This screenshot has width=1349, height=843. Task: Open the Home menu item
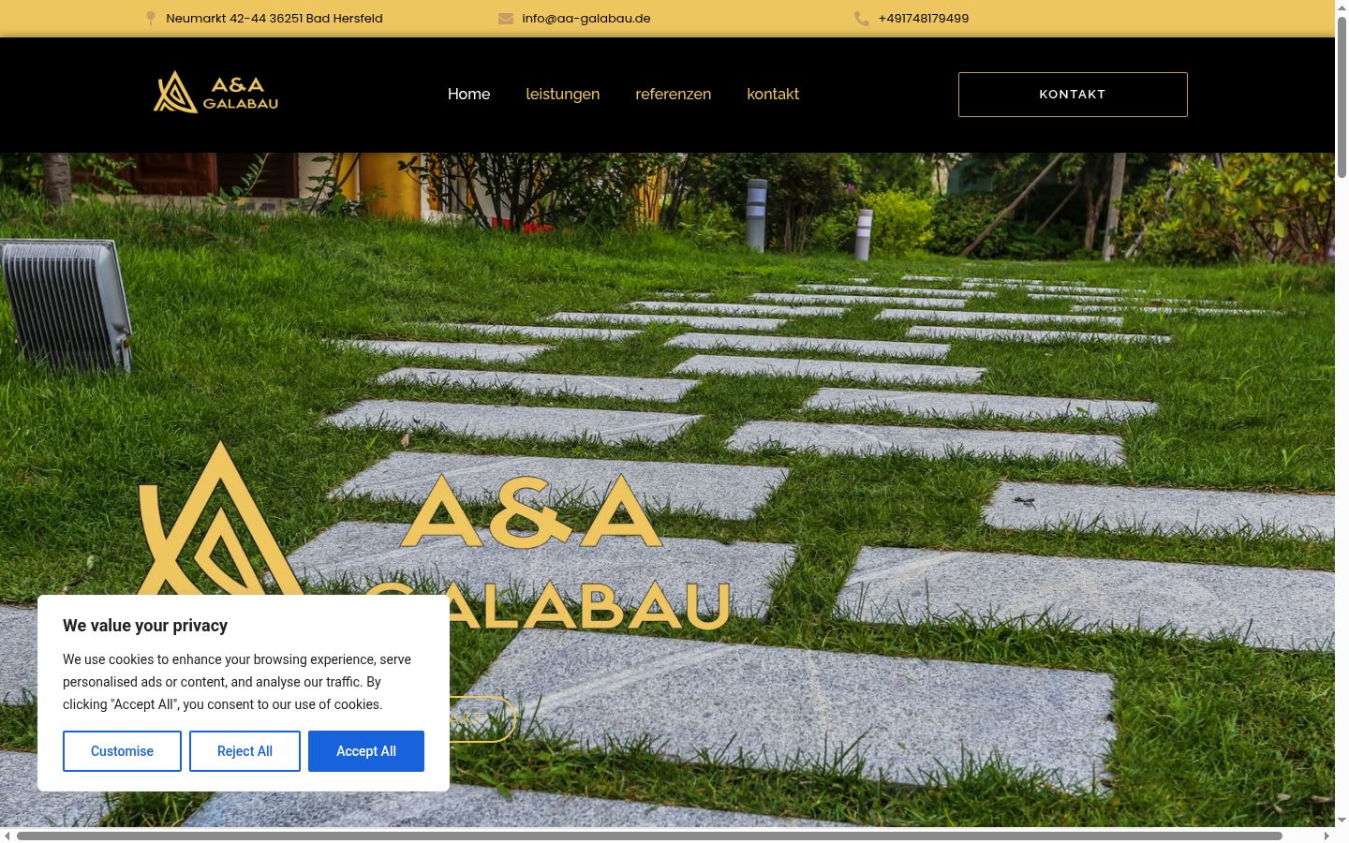coord(468,94)
